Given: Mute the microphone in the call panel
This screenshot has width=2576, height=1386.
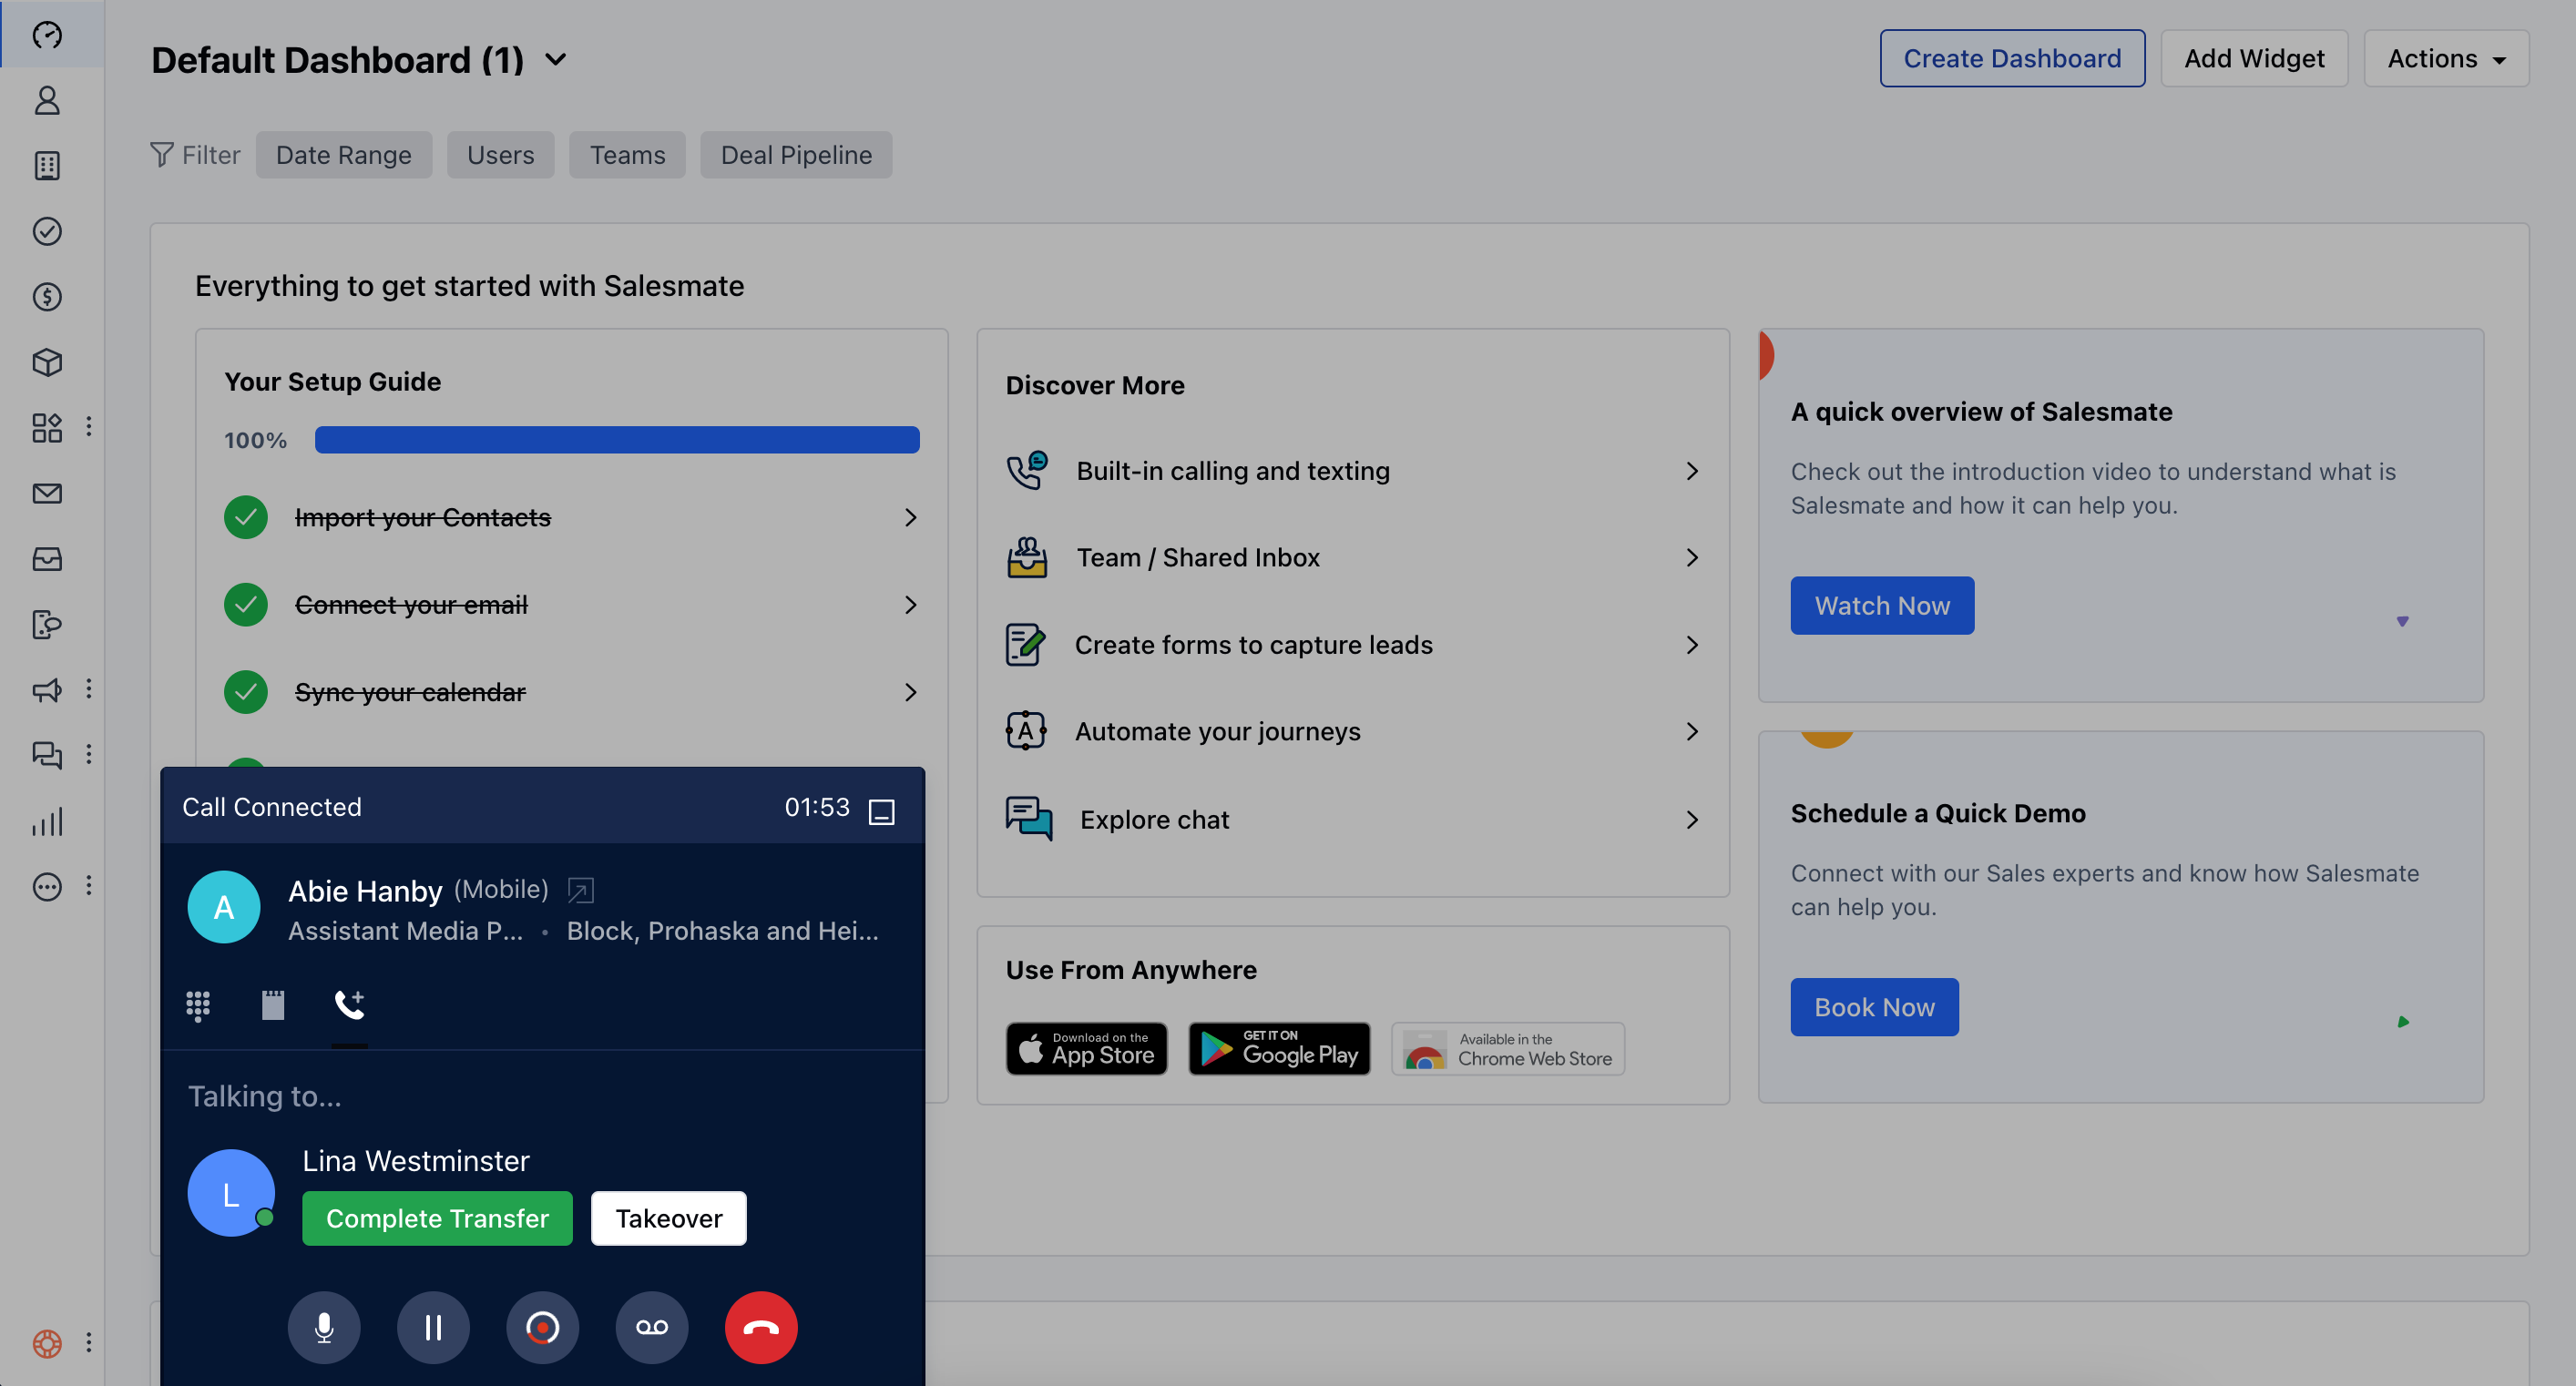Looking at the screenshot, I should tap(324, 1327).
